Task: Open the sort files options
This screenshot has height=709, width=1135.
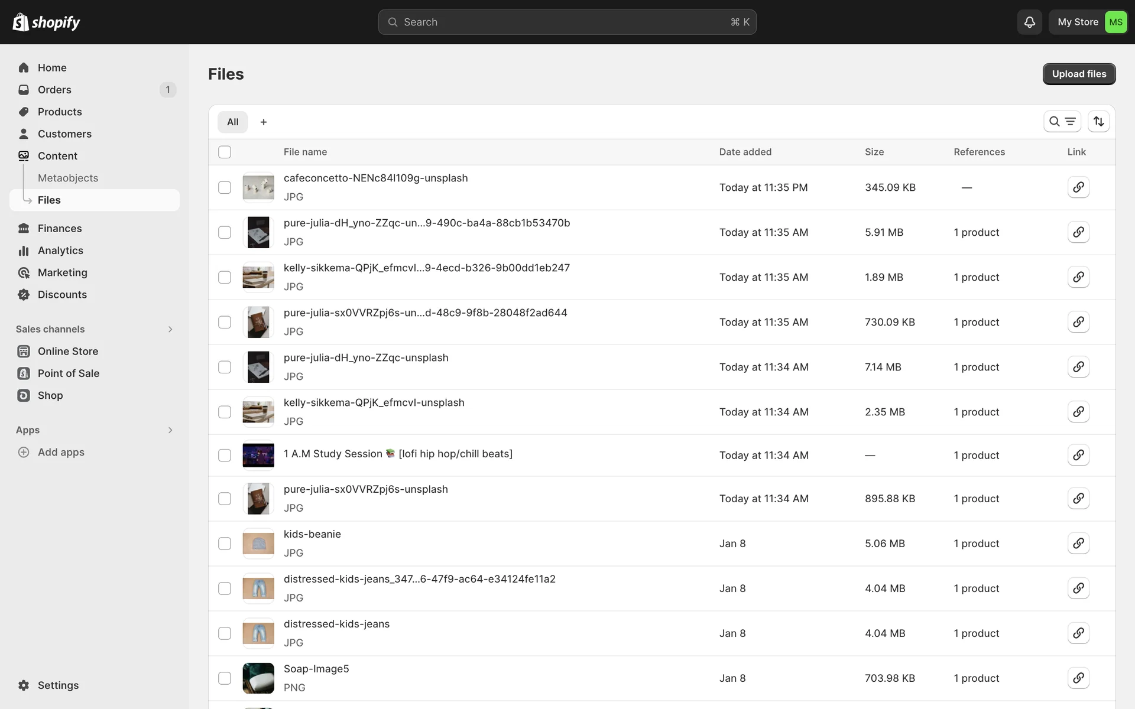Action: point(1098,121)
